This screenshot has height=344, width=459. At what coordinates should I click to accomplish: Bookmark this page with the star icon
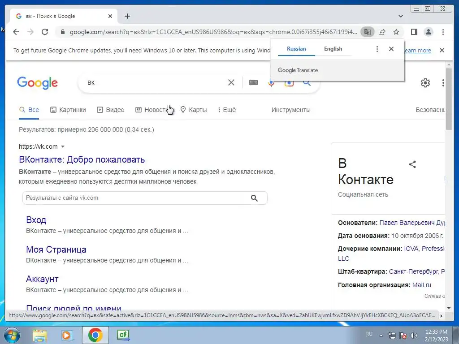396,32
